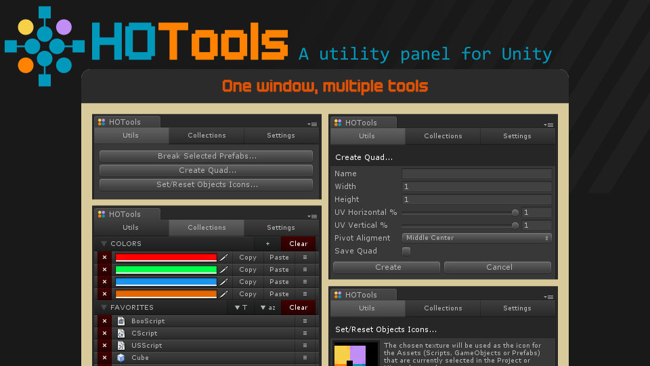This screenshot has width=650, height=366.
Task: Click the UV Horizontal % value field
Action: [537, 212]
